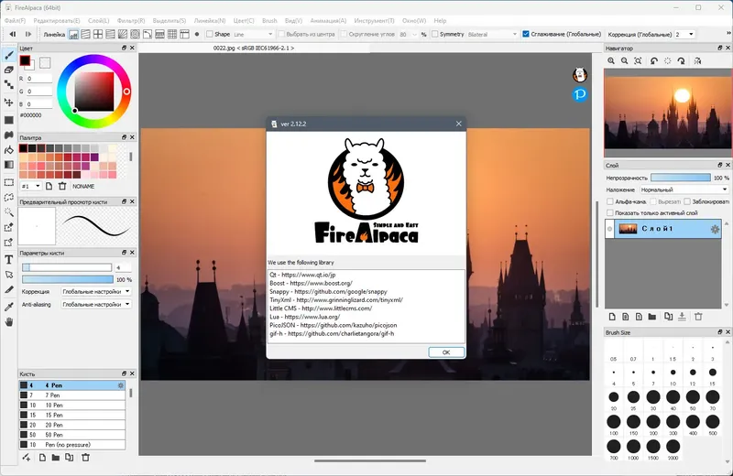The image size is (733, 476).
Task: Select Pen (no pressure) brush
Action: coord(72,444)
